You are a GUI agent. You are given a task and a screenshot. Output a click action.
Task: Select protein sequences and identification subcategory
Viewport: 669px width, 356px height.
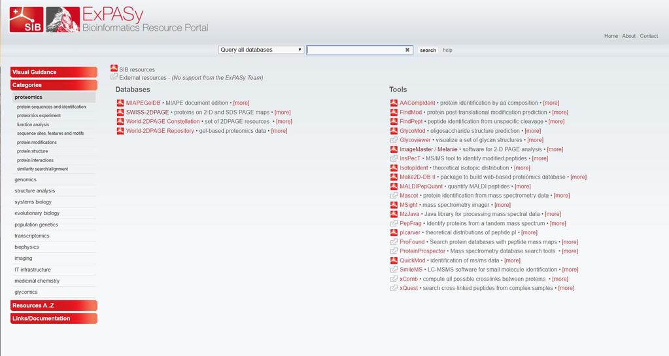(x=51, y=107)
